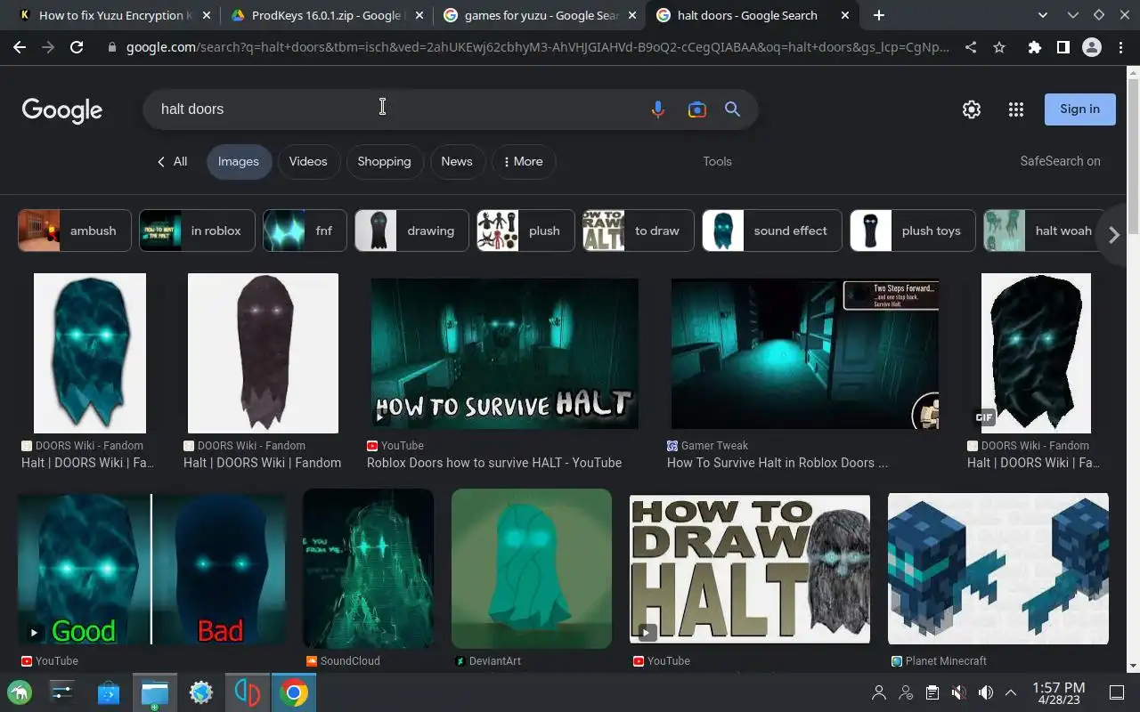The width and height of the screenshot is (1140, 712).
Task: Open 'How To Survive Halt in Roblox Doors' link
Action: click(778, 463)
